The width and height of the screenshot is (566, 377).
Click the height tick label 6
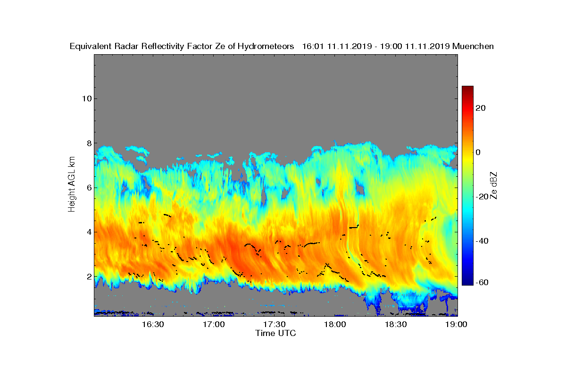point(88,188)
